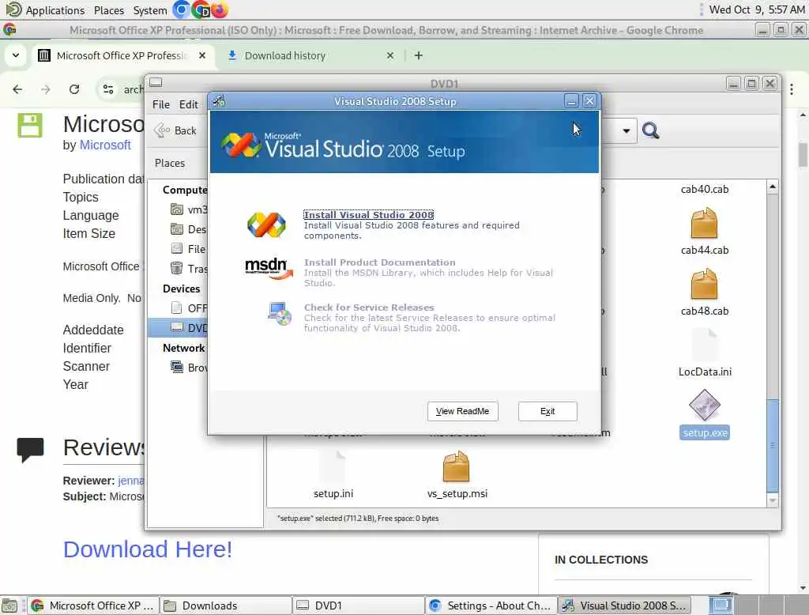Open the dropdown arrow next to search icon
Screen dimensions: 809x615
coord(626,130)
